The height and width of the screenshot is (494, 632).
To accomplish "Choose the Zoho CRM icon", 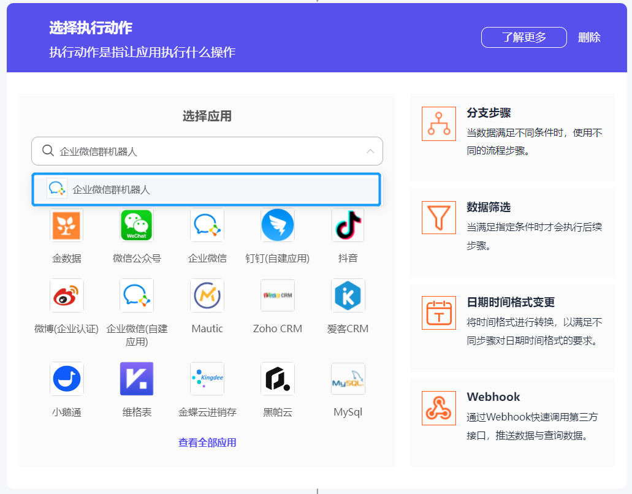I will tap(277, 295).
